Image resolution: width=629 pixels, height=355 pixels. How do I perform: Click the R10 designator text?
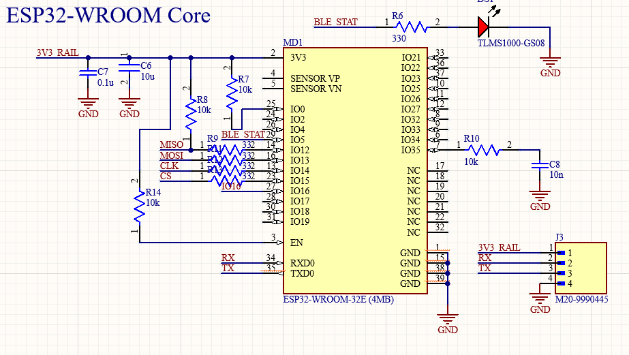pyautogui.click(x=472, y=139)
